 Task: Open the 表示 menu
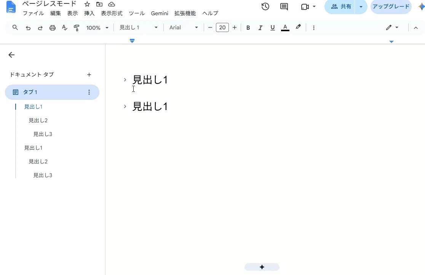pos(72,13)
